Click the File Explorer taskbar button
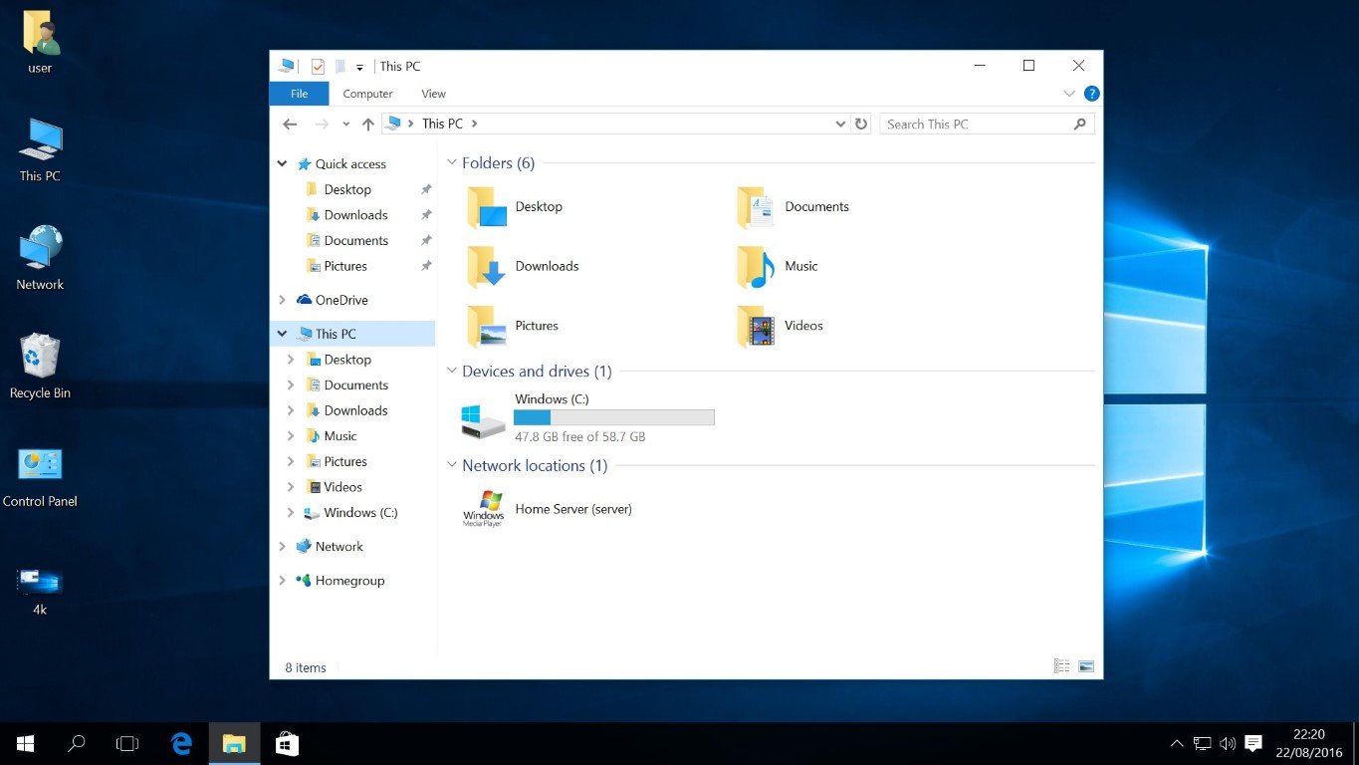 (x=234, y=743)
